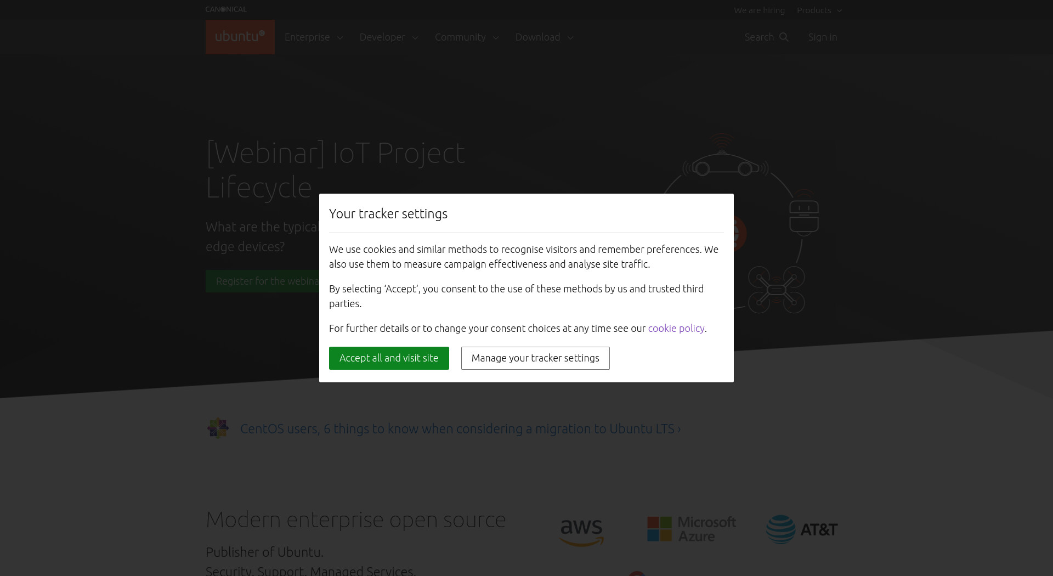Viewport: 1053px width, 576px height.
Task: Click the Microsoft Azure logo
Action: 692,529
